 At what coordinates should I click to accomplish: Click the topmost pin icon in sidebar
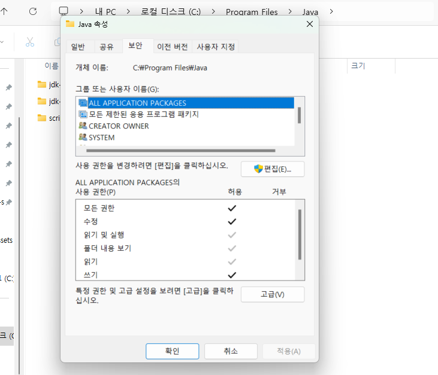pos(9,87)
